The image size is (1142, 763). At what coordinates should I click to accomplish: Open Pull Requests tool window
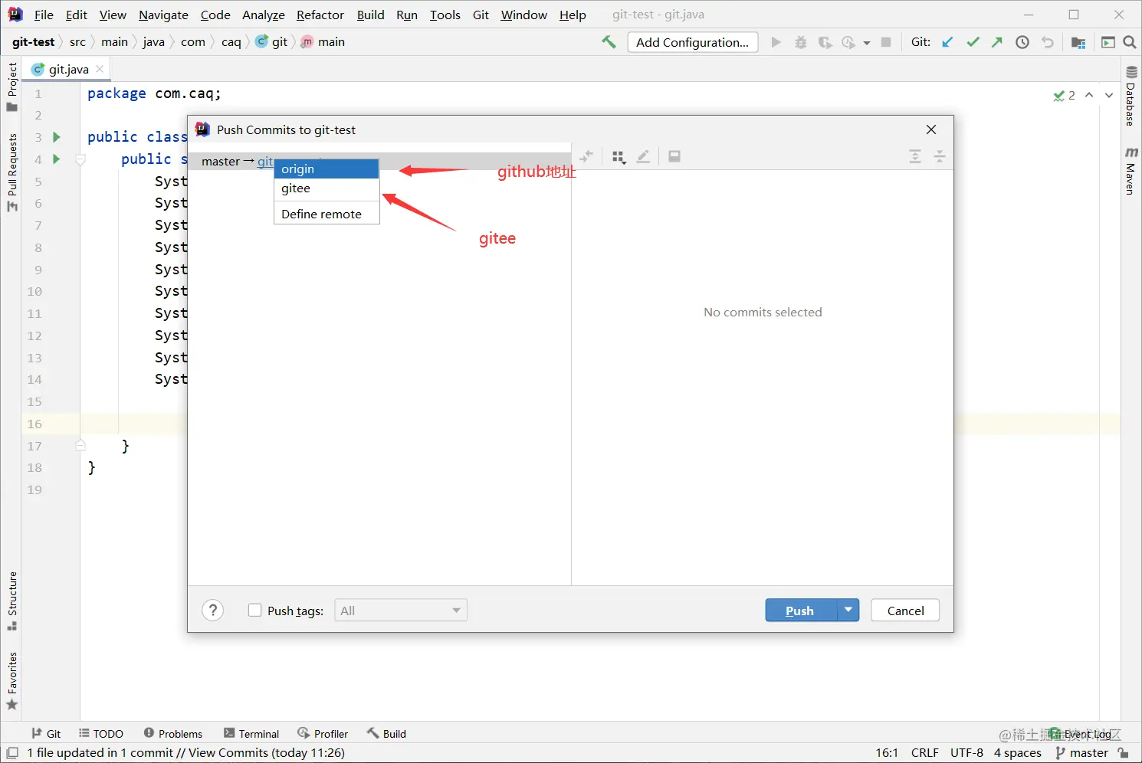pyautogui.click(x=11, y=173)
